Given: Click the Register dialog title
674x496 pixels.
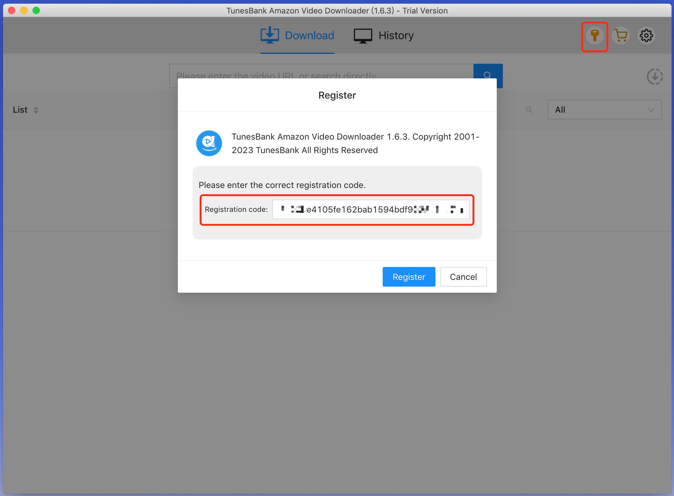Looking at the screenshot, I should pos(337,95).
